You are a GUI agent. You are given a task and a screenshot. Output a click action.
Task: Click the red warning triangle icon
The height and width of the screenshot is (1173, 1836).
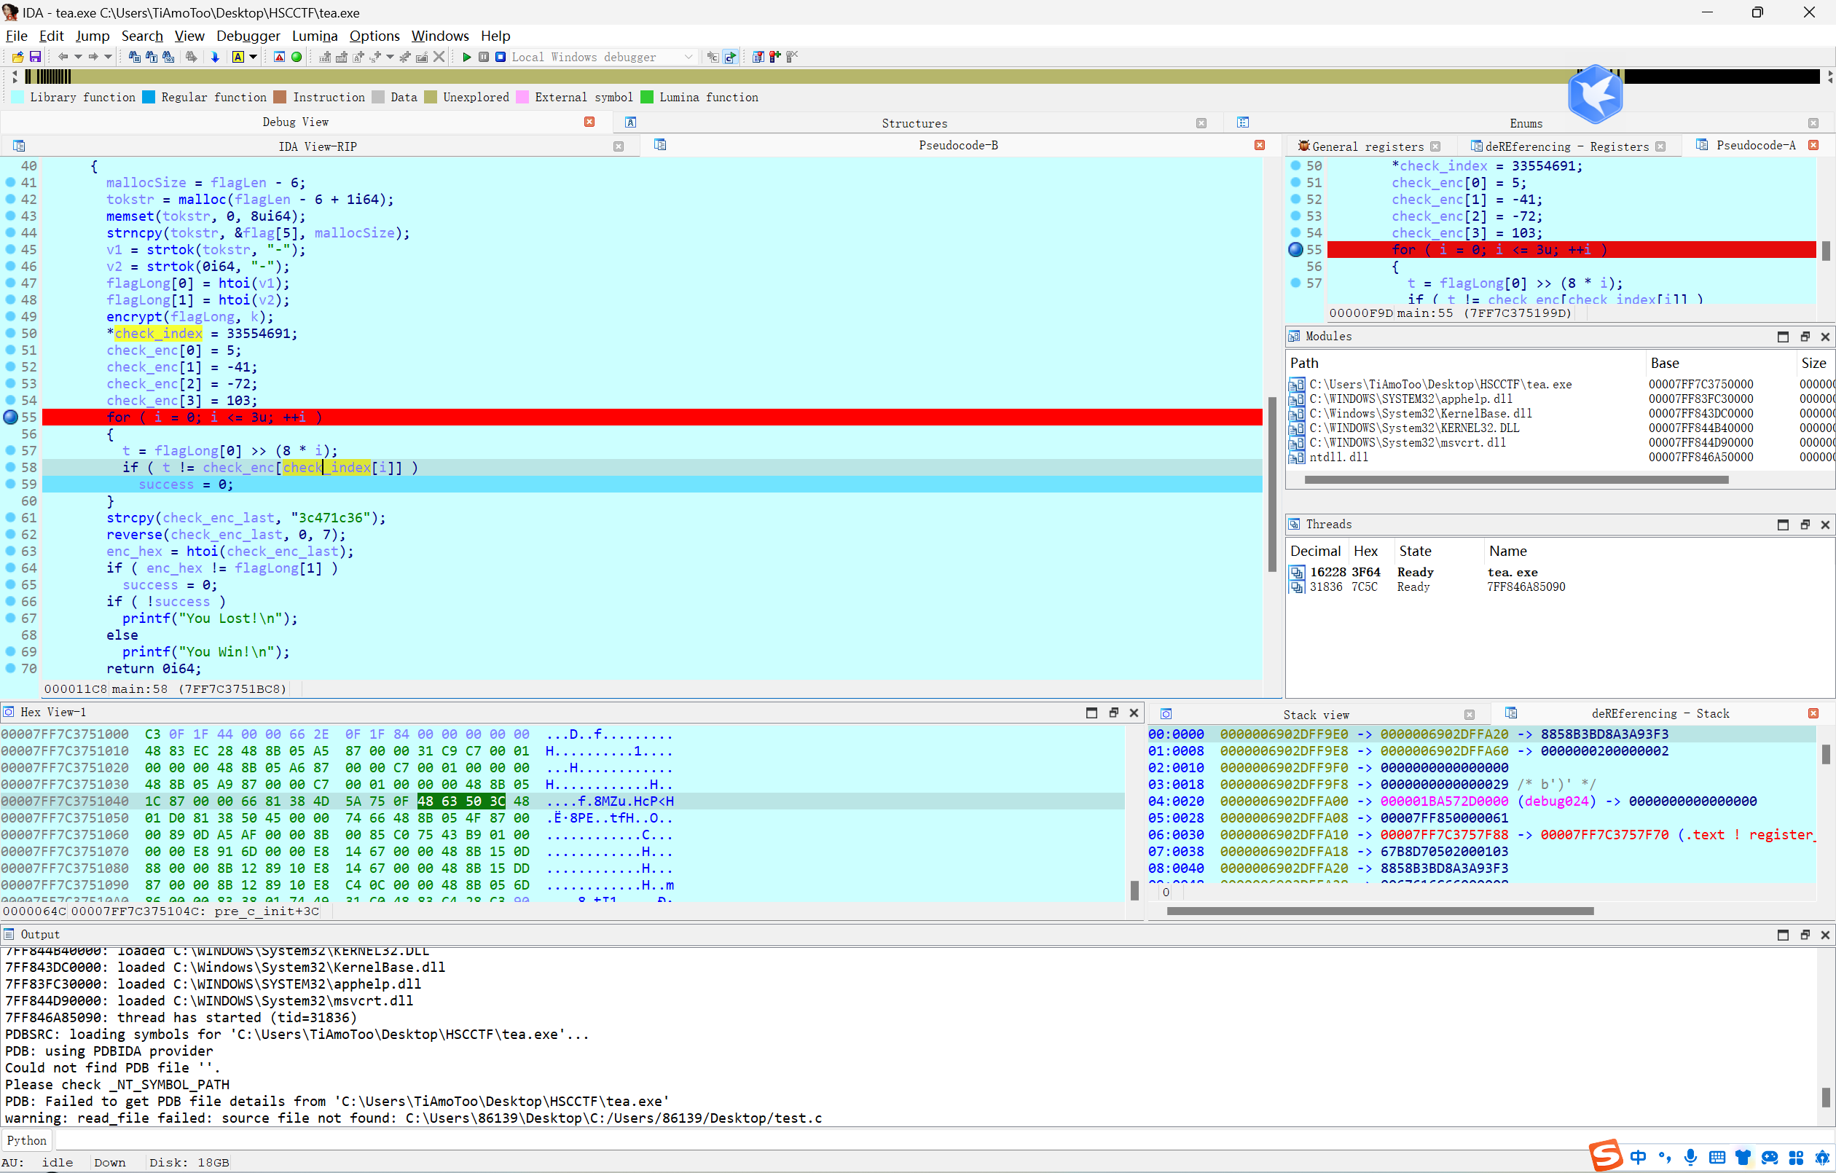pos(279,58)
